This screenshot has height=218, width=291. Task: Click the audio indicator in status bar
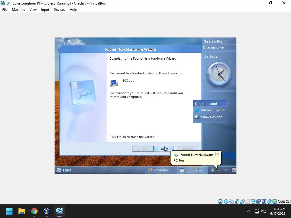point(231,202)
